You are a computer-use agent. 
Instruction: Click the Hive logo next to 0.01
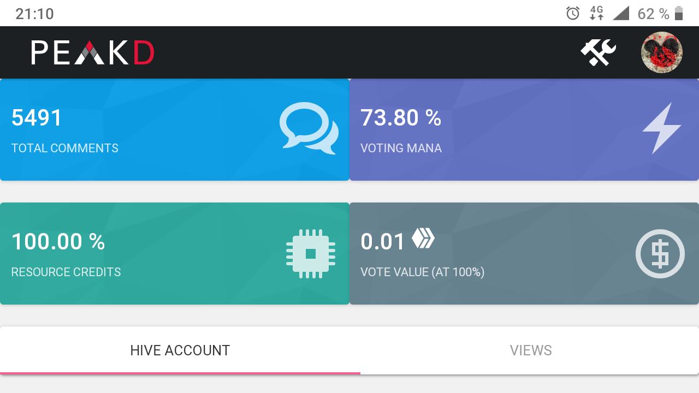423,238
